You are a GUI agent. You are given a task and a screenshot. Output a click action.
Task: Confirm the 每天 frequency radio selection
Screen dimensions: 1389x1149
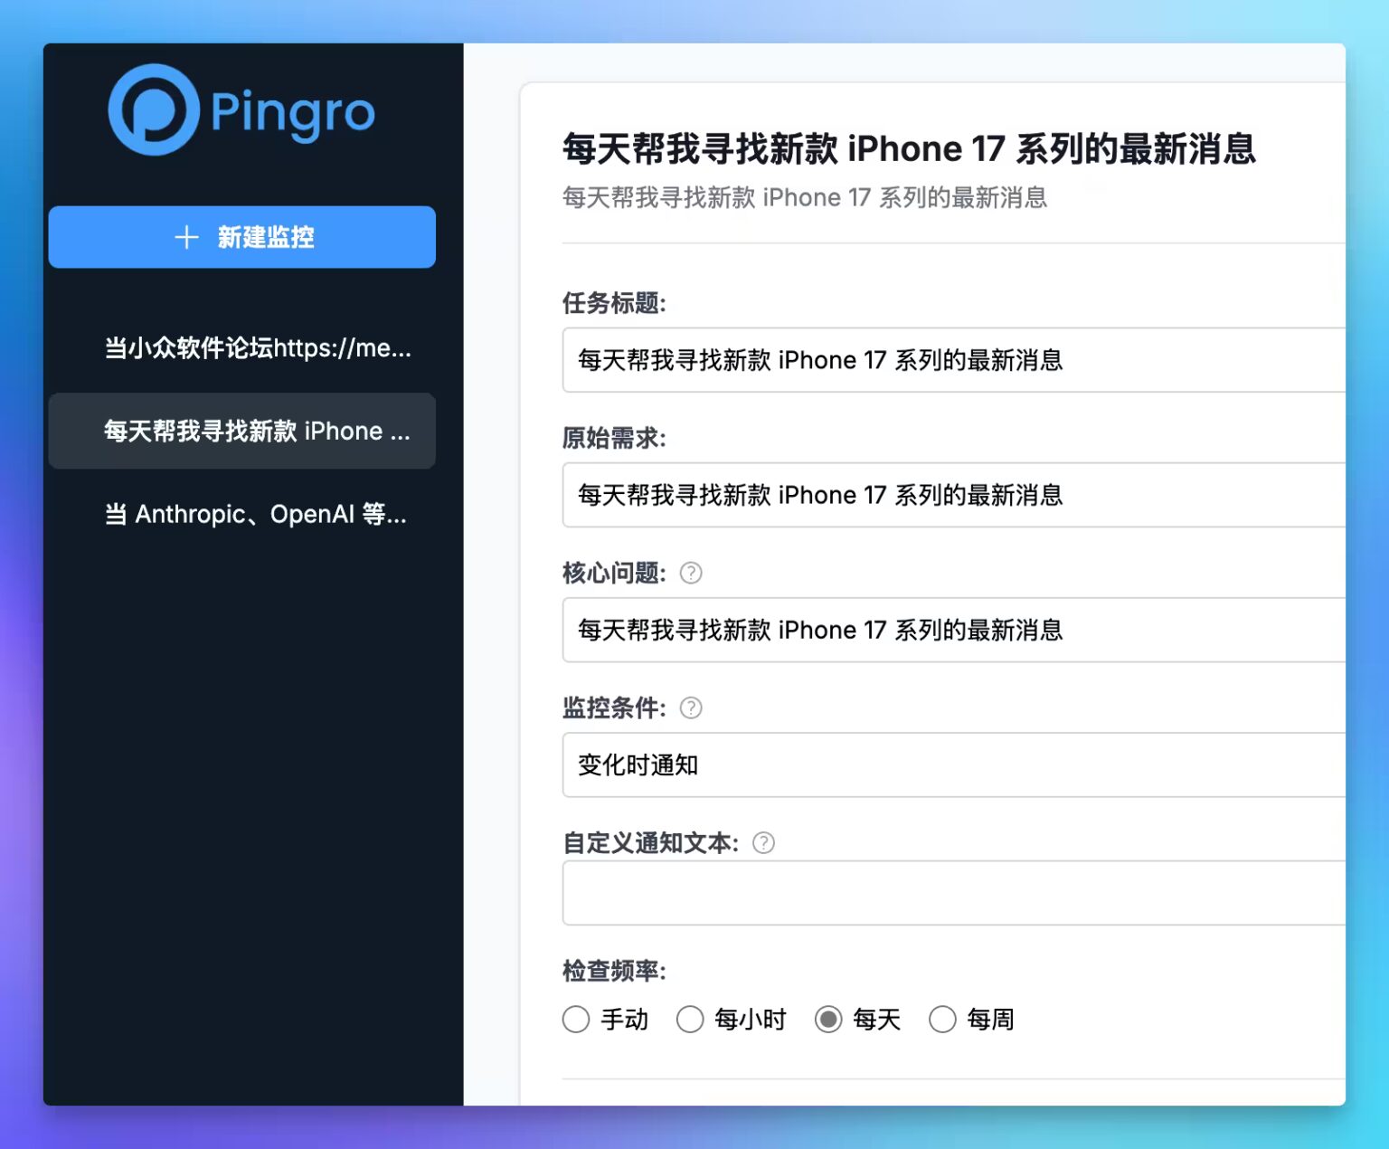[828, 1019]
